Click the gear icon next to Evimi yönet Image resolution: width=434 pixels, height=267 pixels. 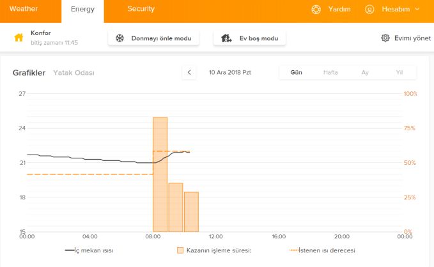click(x=385, y=38)
